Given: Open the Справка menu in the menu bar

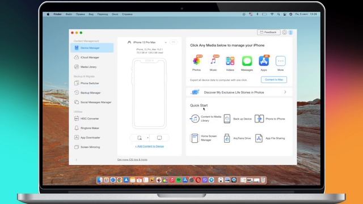Looking at the screenshot, I should [127, 14].
